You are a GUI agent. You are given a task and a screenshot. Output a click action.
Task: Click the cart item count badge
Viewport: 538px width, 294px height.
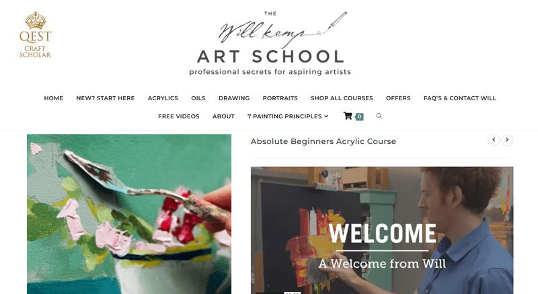point(359,116)
